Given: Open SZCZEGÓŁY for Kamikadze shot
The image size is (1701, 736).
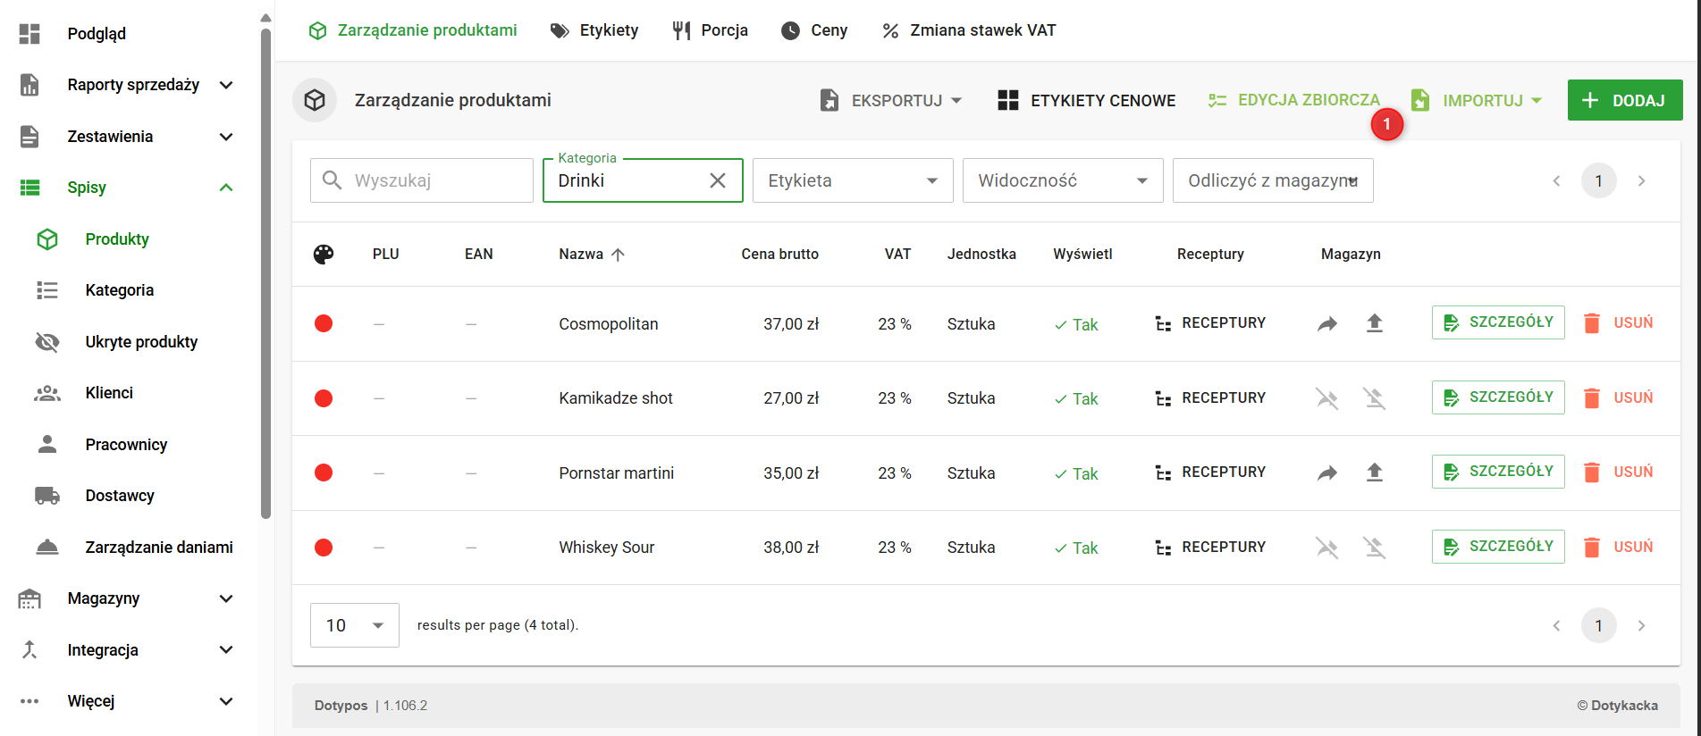Looking at the screenshot, I should coord(1498,397).
